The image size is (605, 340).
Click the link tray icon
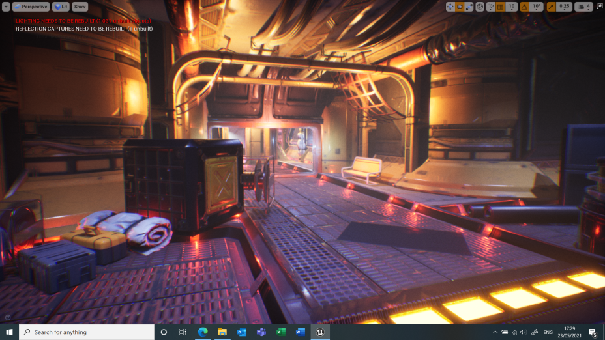coord(535,332)
